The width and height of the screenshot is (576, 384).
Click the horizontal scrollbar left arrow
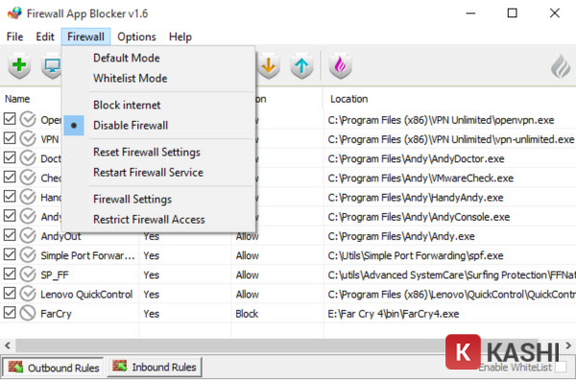click(x=8, y=343)
